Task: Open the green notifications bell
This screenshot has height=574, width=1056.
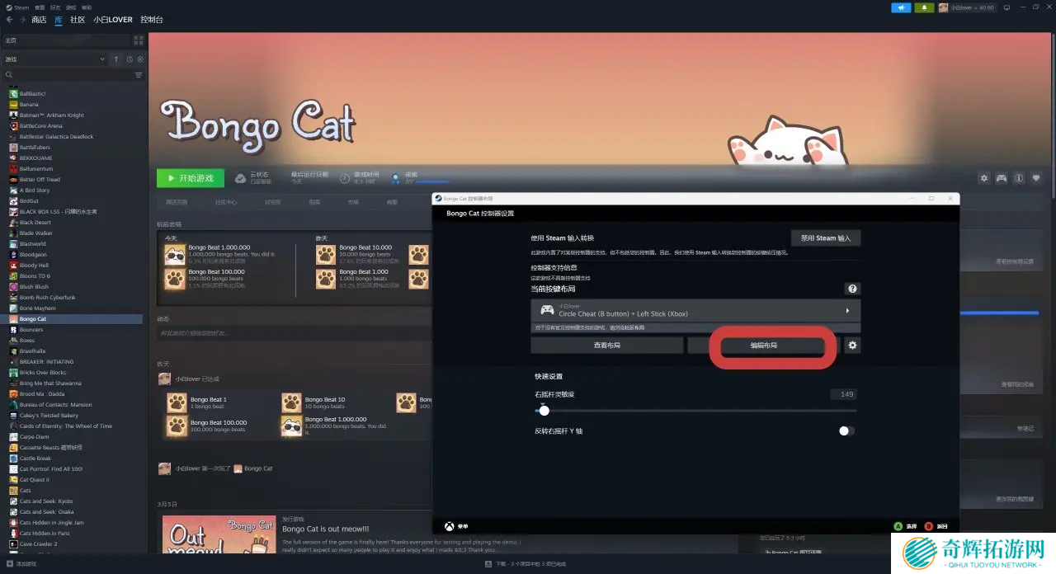Action: 925,7
